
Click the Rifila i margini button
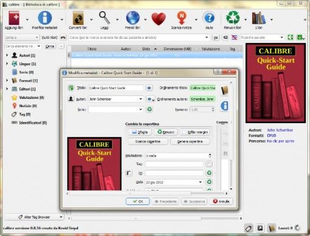point(195,132)
